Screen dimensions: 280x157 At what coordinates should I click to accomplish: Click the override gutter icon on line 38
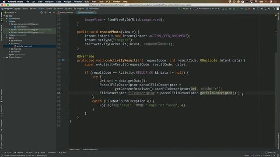pos(63,60)
